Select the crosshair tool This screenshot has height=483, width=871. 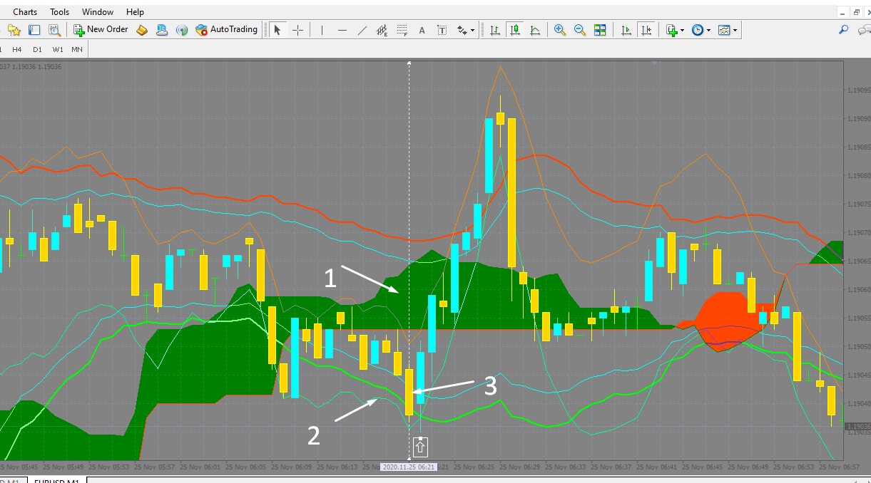(x=297, y=30)
